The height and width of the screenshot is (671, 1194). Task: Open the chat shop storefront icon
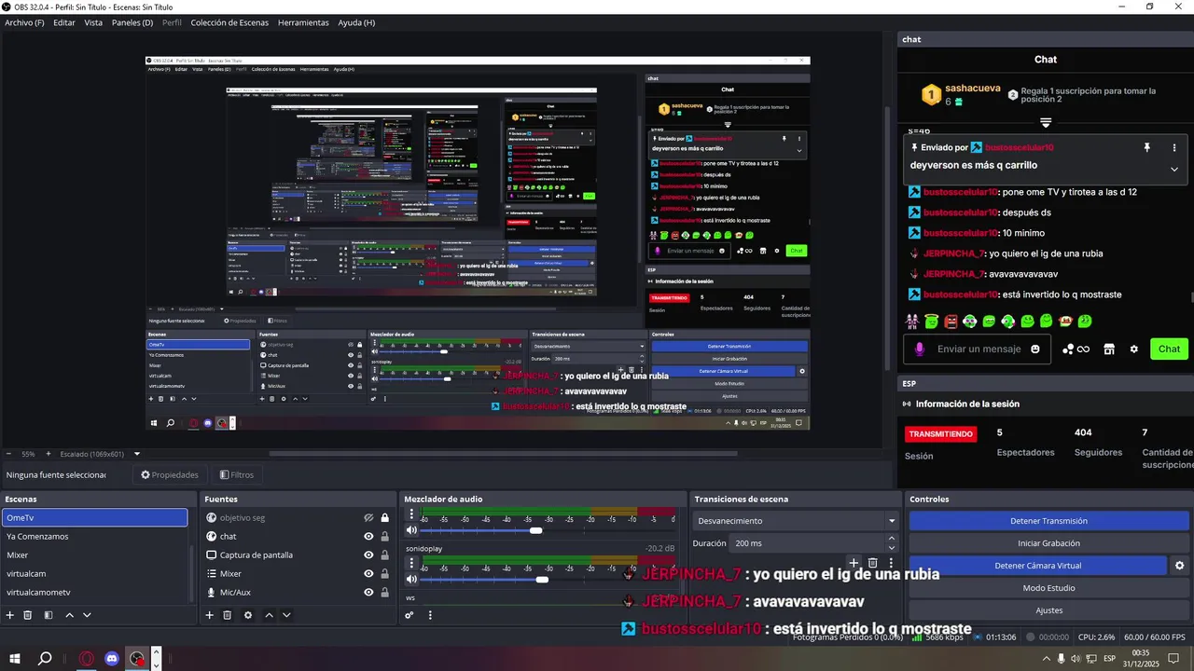tap(1109, 349)
